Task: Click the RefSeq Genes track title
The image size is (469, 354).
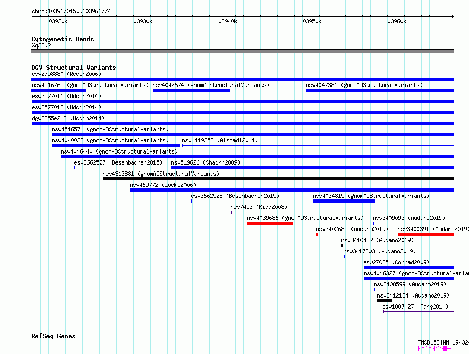Action: tap(53, 336)
